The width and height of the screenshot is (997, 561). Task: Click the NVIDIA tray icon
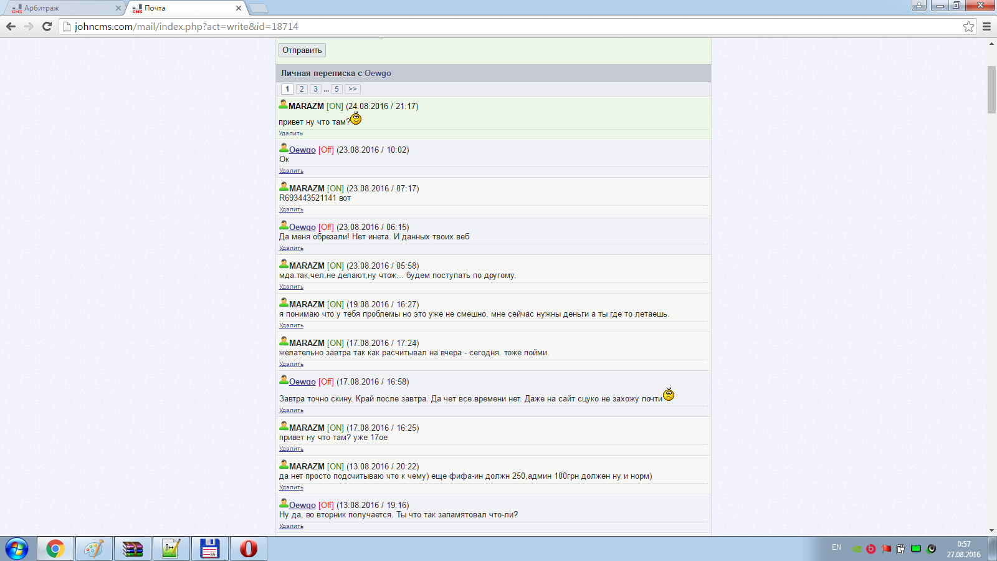pos(857,549)
